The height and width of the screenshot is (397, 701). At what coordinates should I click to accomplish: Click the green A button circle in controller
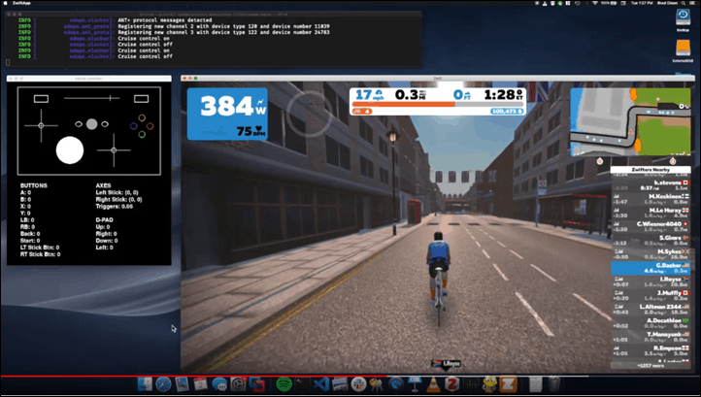(142, 134)
